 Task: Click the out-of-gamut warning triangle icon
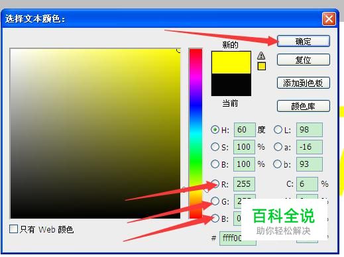click(261, 56)
